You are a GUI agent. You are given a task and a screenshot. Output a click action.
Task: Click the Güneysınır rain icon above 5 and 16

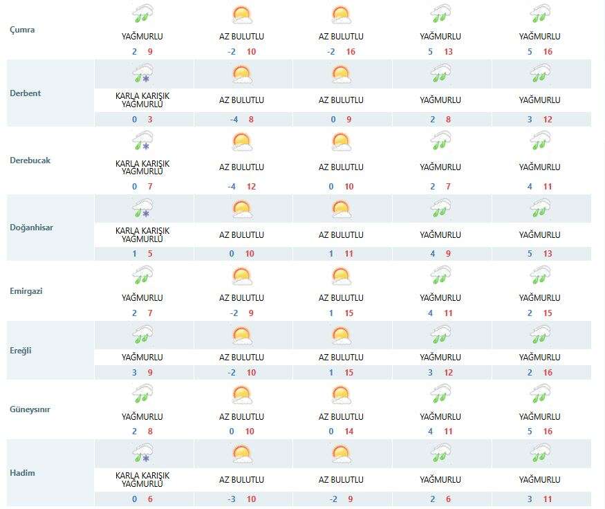point(540,395)
